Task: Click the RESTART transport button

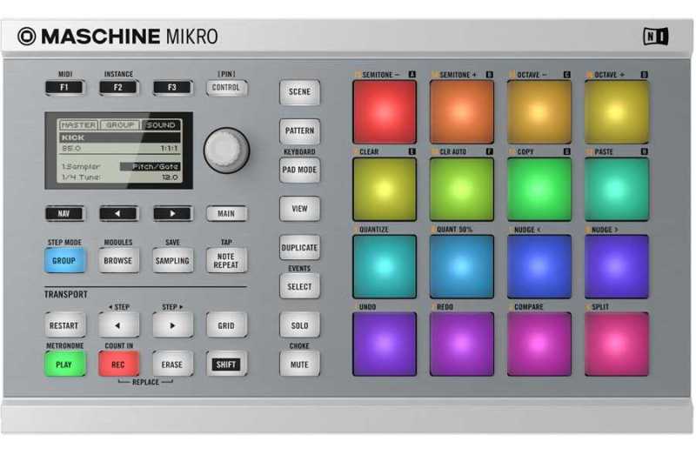Action: [64, 325]
